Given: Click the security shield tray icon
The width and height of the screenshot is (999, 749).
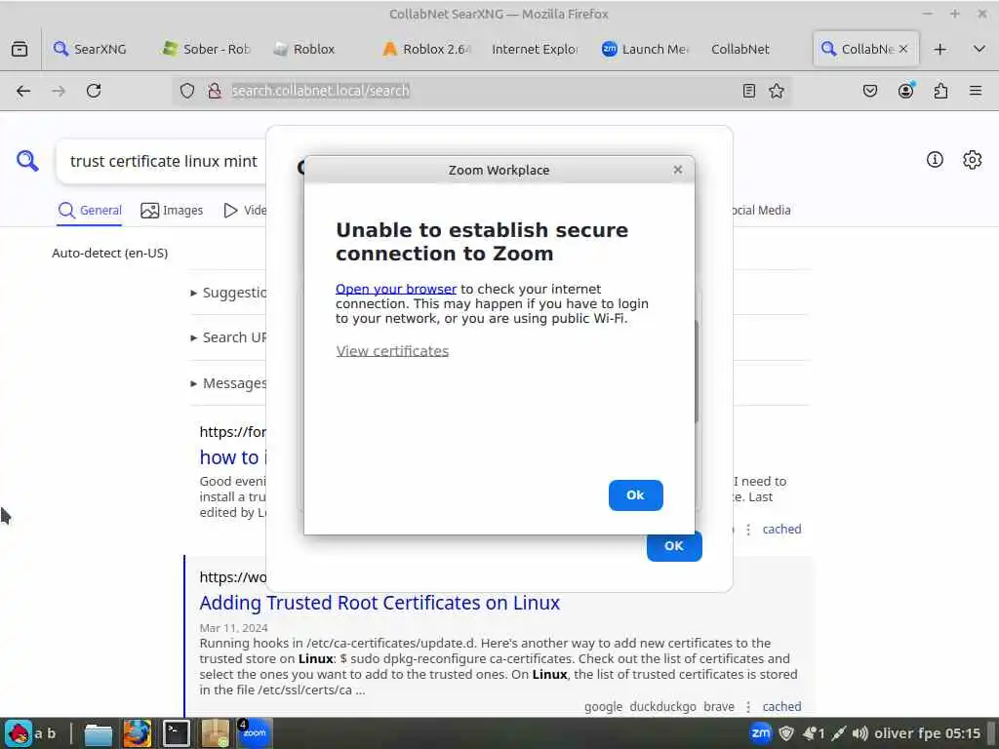Looking at the screenshot, I should tap(787, 733).
